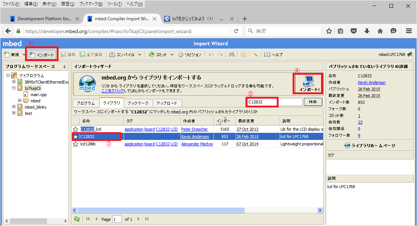
Task: Toggle bookmark star for C12832_lcd row
Action: (x=75, y=129)
